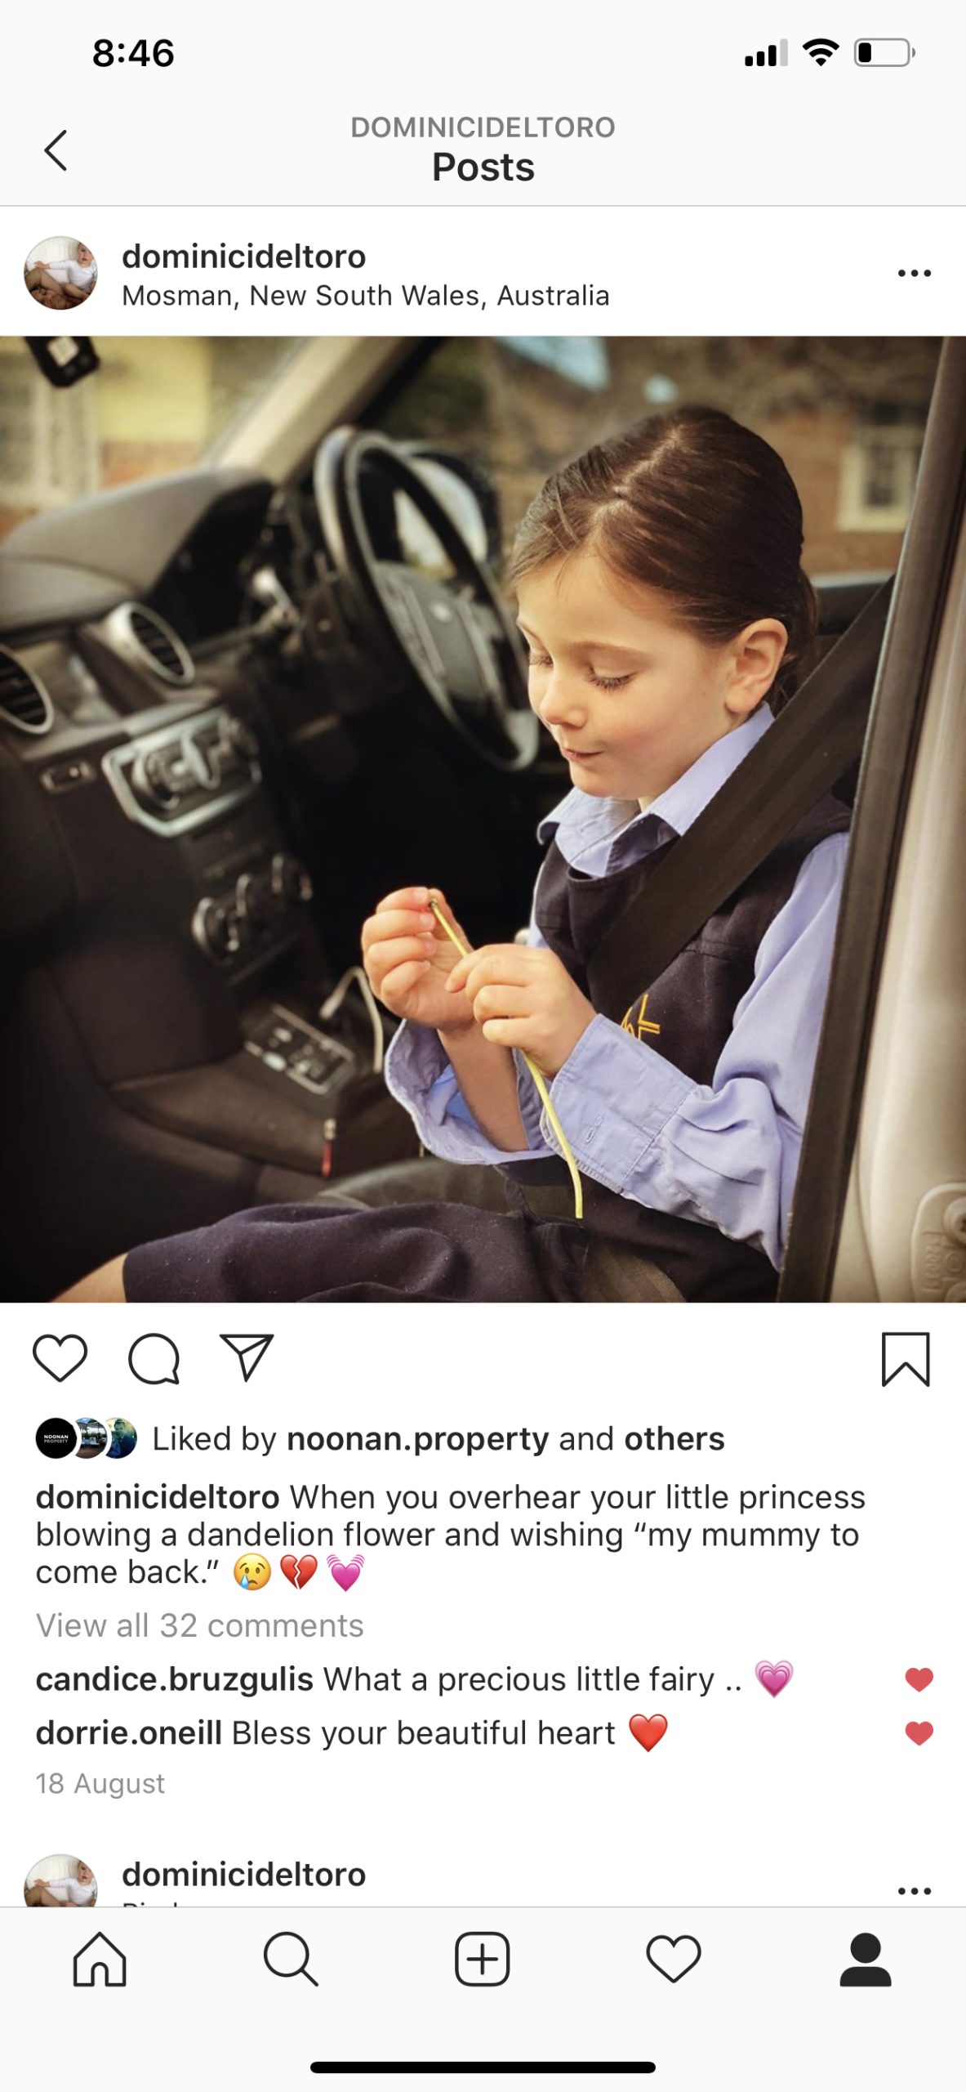Open three-dot menu on second post

click(914, 1891)
